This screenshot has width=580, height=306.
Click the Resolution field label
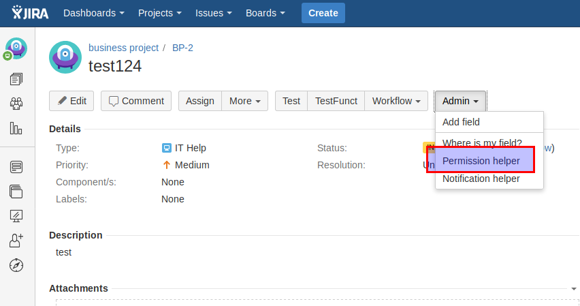341,165
